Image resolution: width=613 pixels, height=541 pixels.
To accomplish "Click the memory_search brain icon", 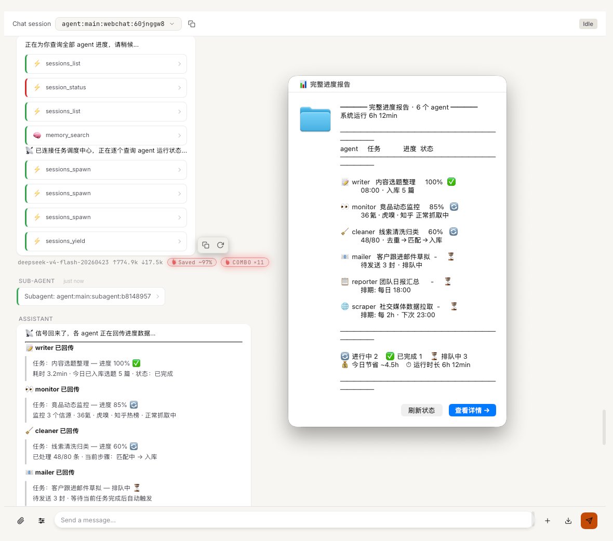I will pyautogui.click(x=37, y=135).
